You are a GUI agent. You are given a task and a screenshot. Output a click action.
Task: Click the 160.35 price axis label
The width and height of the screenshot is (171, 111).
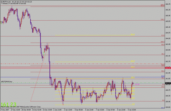pyautogui.click(x=168, y=96)
